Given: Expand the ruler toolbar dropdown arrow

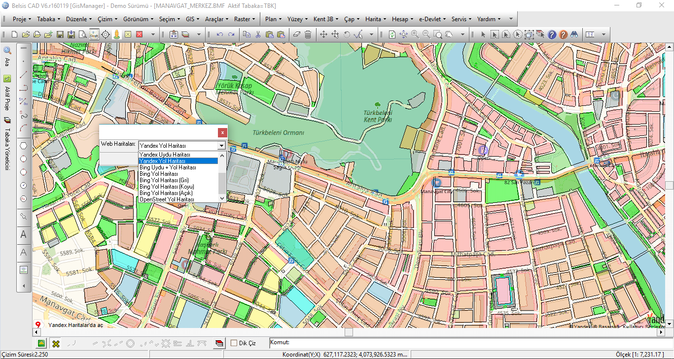Looking at the screenshot, I should click(x=603, y=34).
